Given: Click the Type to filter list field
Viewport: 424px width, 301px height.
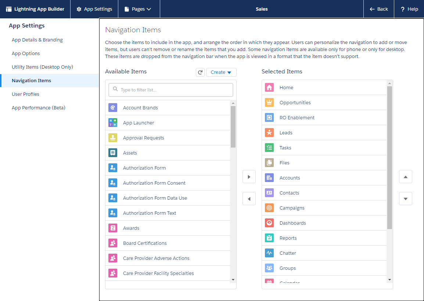Looking at the screenshot, I should [170, 90].
